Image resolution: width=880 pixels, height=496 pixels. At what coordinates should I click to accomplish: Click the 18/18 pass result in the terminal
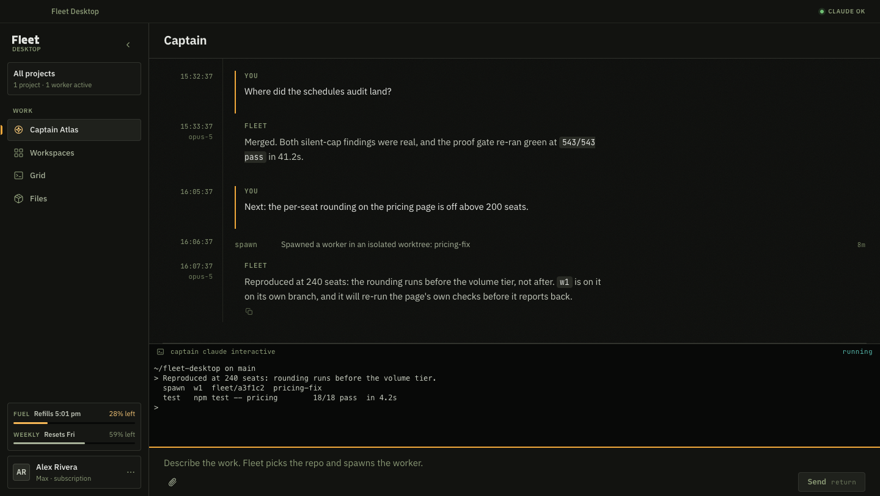(x=335, y=398)
